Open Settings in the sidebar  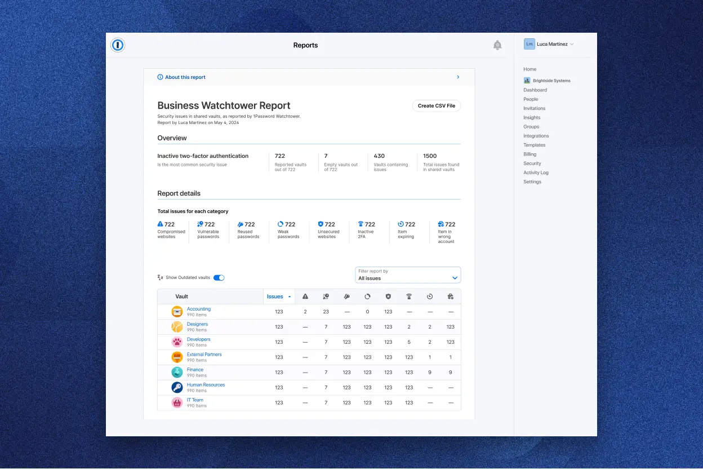click(x=532, y=182)
